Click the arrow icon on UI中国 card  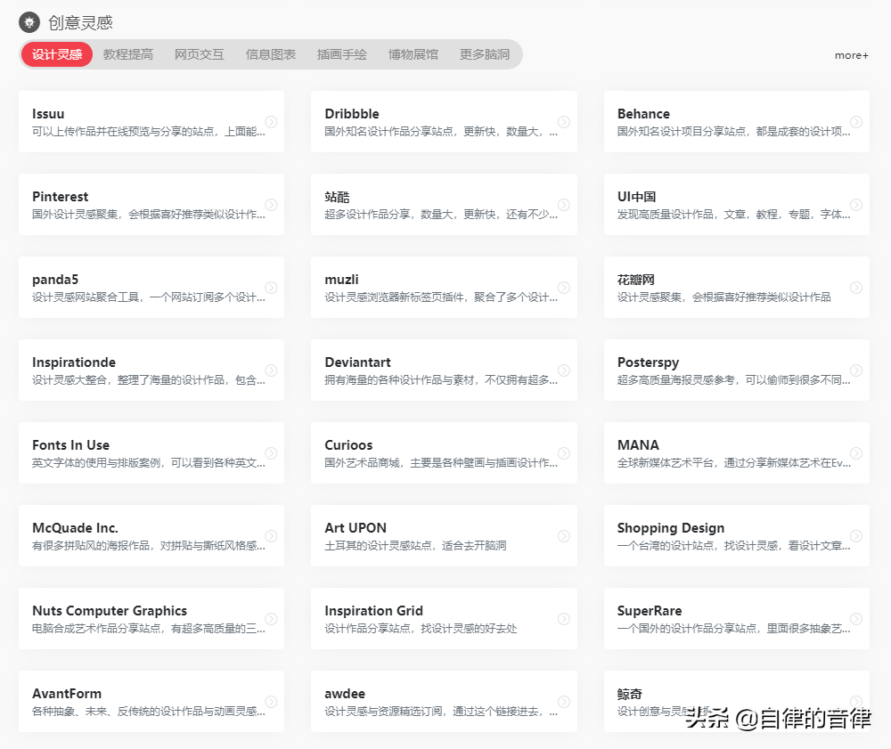pyautogui.click(x=856, y=205)
